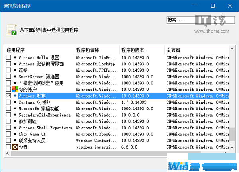
Task: Check the Cortana (小娜) checkbox
Action: pos(8,102)
